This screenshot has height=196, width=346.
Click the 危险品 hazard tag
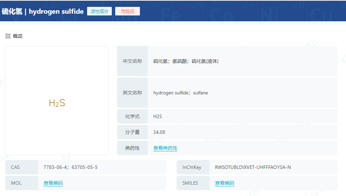click(x=127, y=11)
